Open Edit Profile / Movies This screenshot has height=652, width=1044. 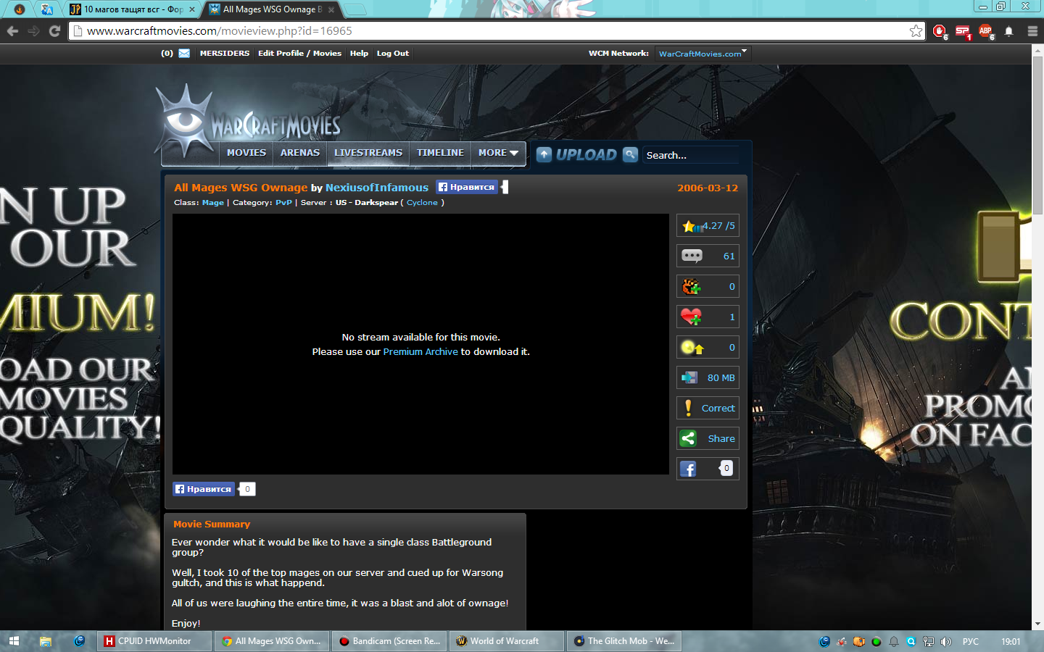click(299, 53)
